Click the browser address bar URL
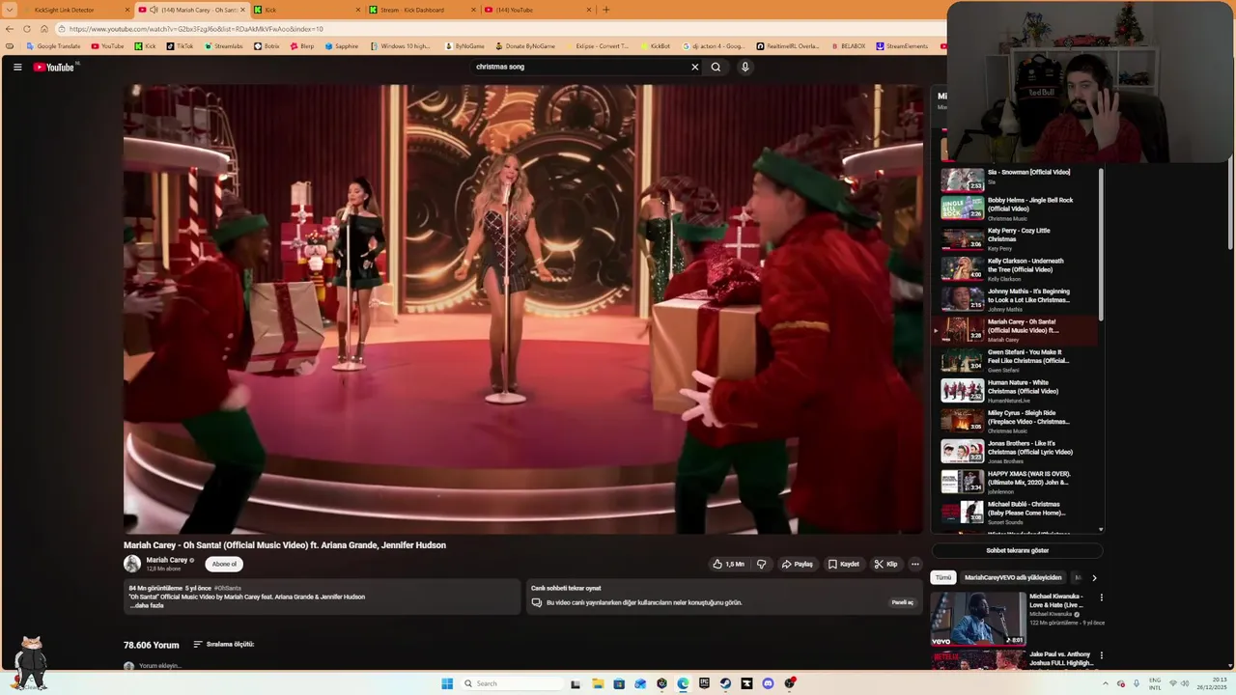This screenshot has height=695, width=1236. pyautogui.click(x=196, y=29)
